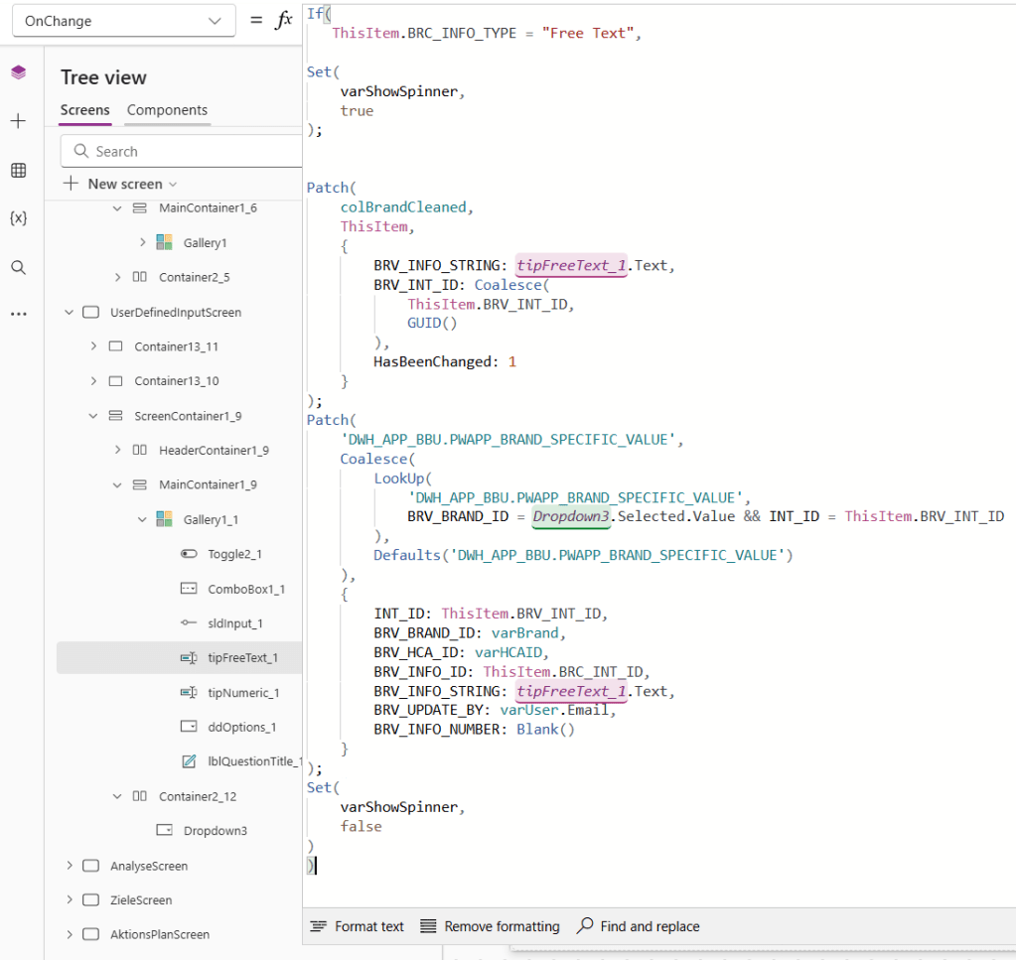The height and width of the screenshot is (960, 1016).
Task: Expand the AnalyseScreen node
Action: coord(70,866)
